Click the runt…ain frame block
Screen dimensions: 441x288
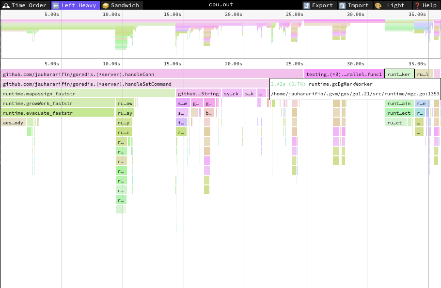(399, 103)
